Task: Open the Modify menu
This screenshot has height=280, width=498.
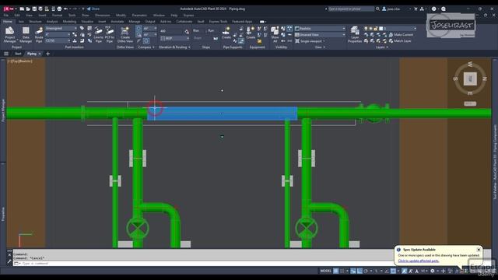Action: (x=121, y=16)
